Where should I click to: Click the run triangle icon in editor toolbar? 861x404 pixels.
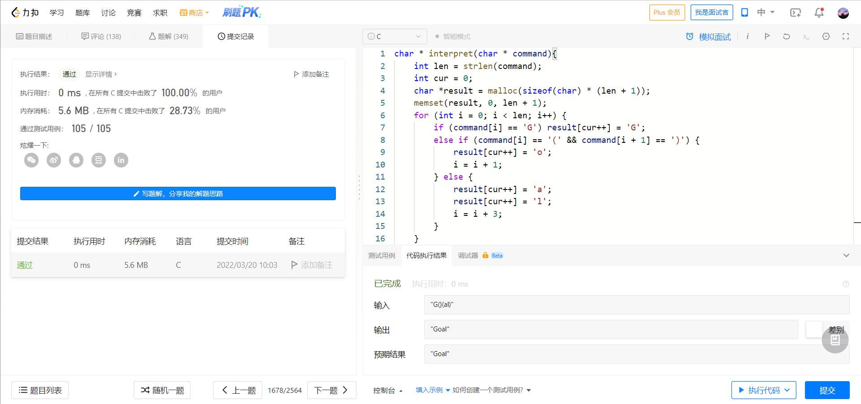tap(767, 36)
